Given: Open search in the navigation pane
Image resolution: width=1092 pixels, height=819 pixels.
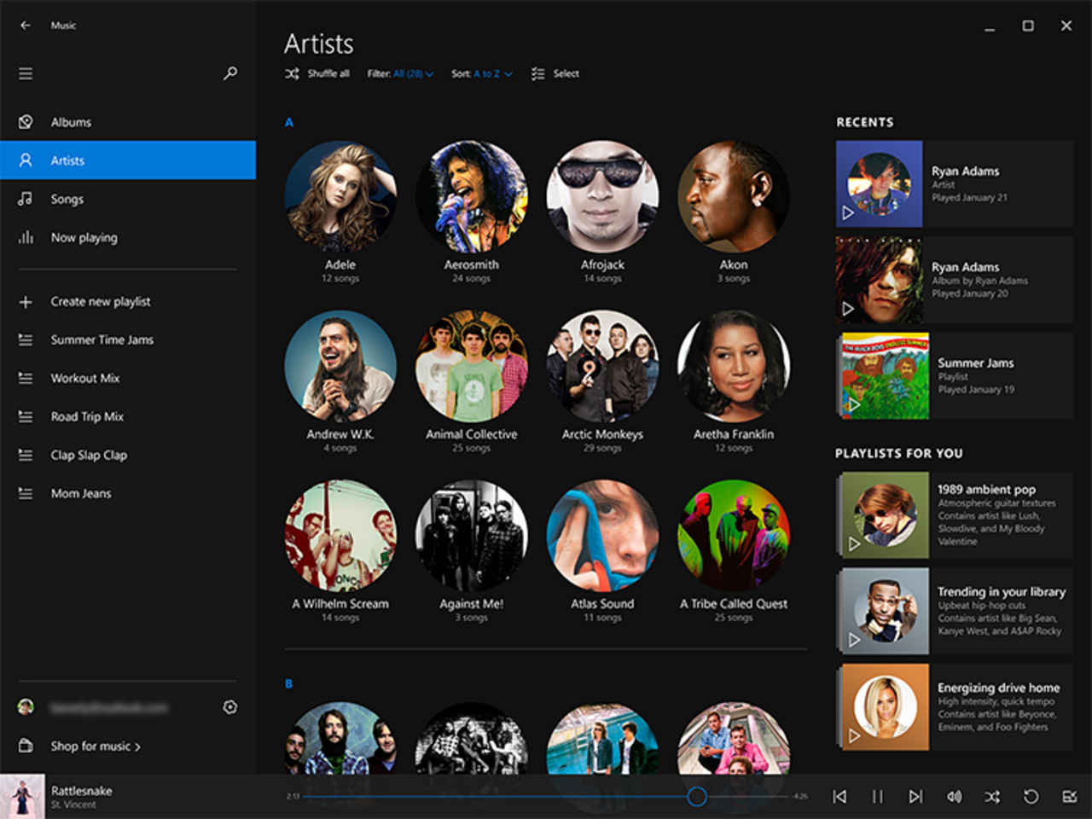Looking at the screenshot, I should coord(229,74).
